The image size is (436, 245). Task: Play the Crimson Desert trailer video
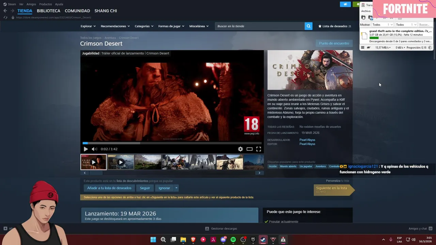(85, 149)
